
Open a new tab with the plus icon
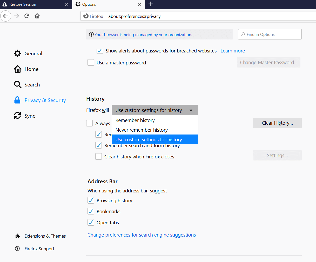[x=151, y=4]
